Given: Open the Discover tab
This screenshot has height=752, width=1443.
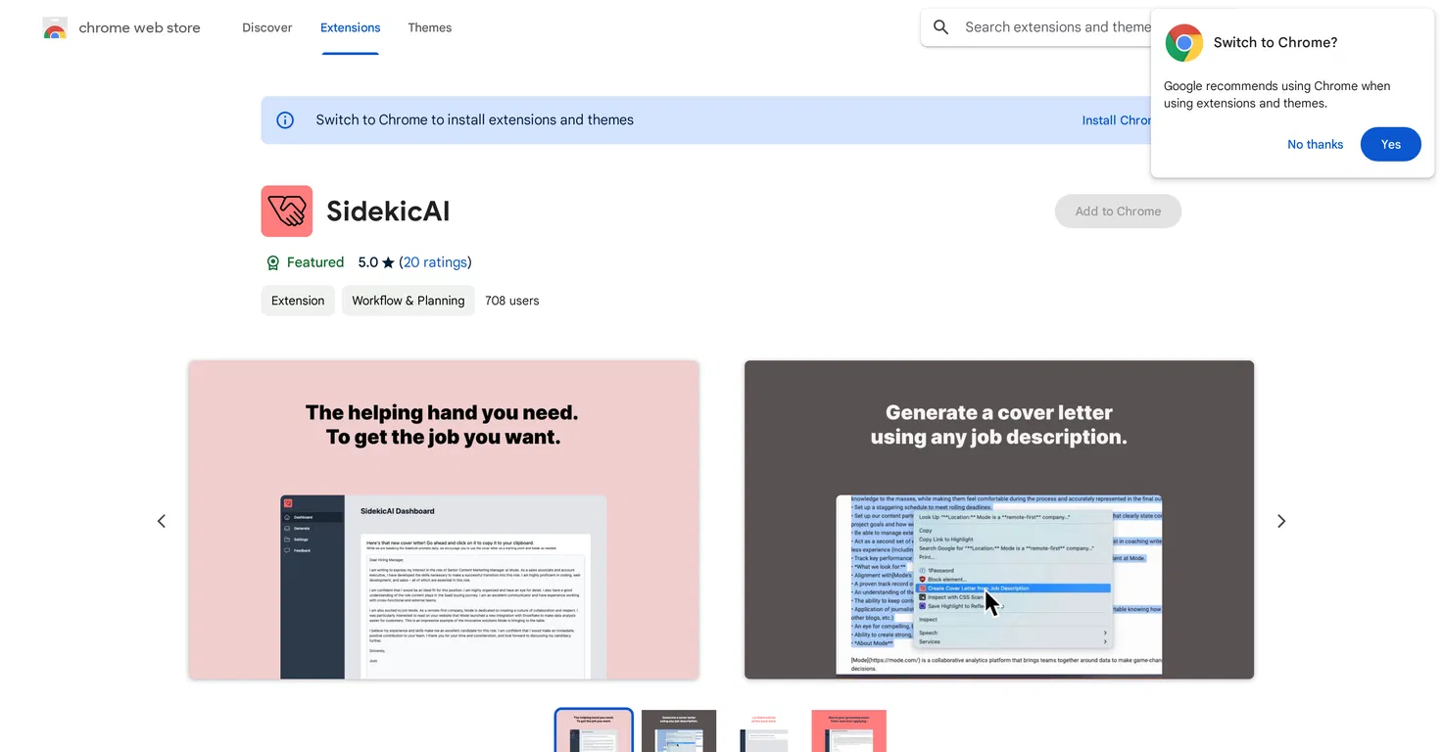Looking at the screenshot, I should click(x=267, y=27).
